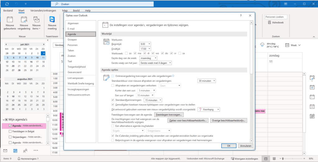Open the Adresboek address book
Image resolution: width=318 pixels, height=162 pixels.
pyautogui.click(x=276, y=23)
